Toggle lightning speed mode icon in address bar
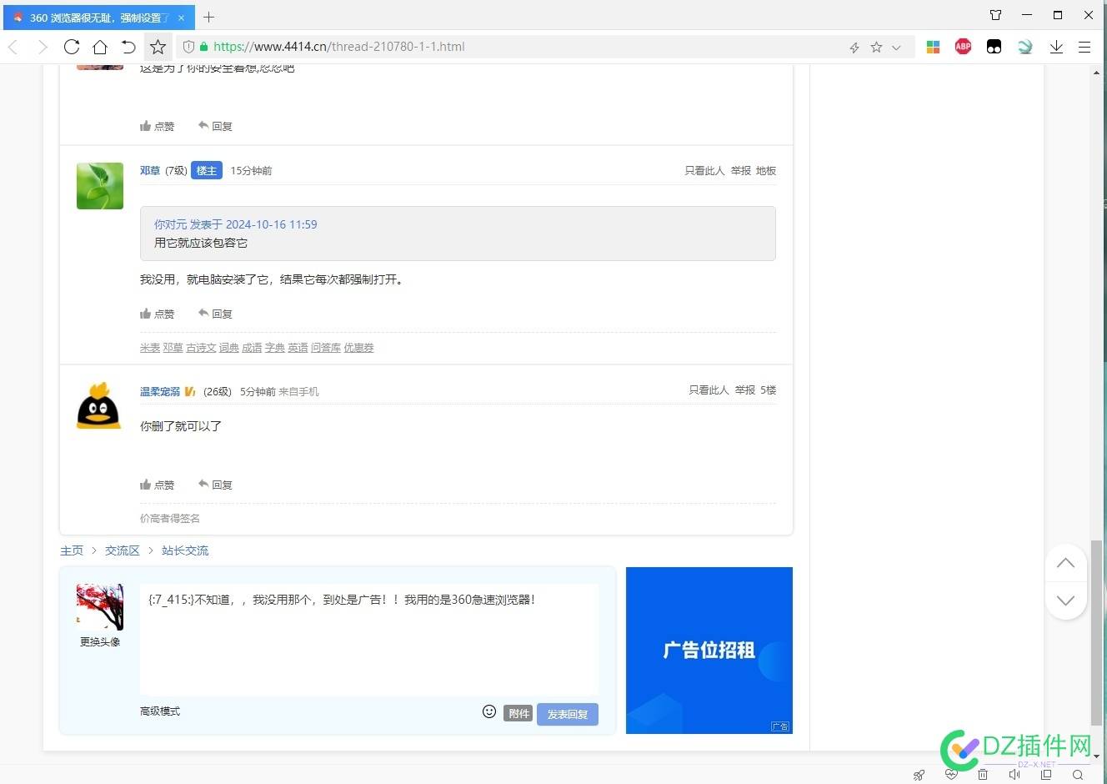Image resolution: width=1107 pixels, height=784 pixels. point(854,48)
